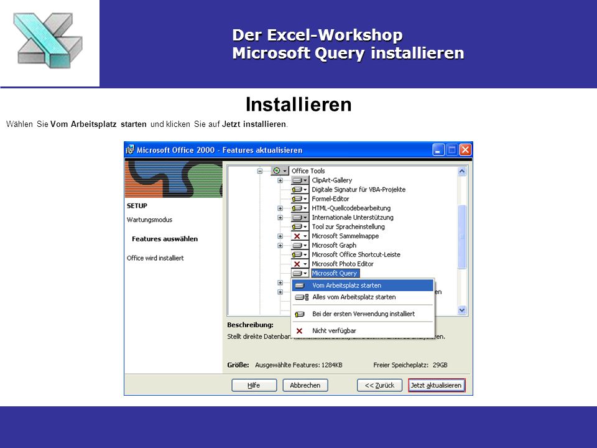Open install-state dropdown for Microsoft Graph

coord(300,245)
